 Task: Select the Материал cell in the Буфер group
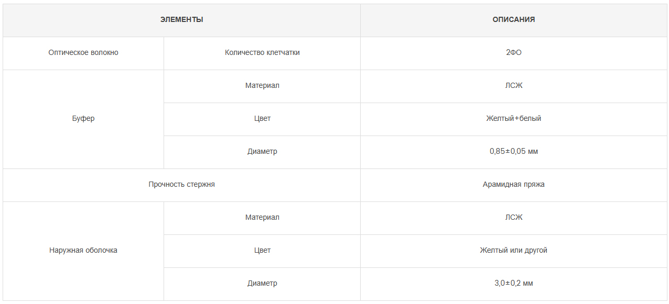pos(262,86)
